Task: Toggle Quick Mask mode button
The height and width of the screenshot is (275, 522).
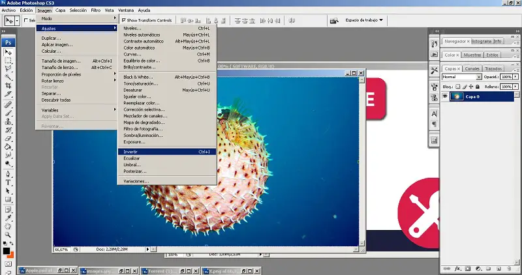Action: pos(8,264)
